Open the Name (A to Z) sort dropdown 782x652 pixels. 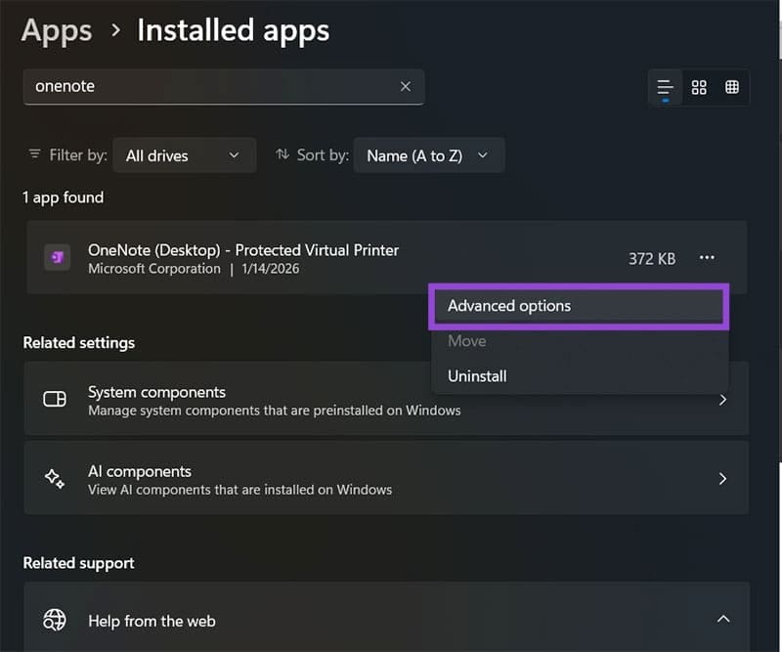click(x=428, y=154)
